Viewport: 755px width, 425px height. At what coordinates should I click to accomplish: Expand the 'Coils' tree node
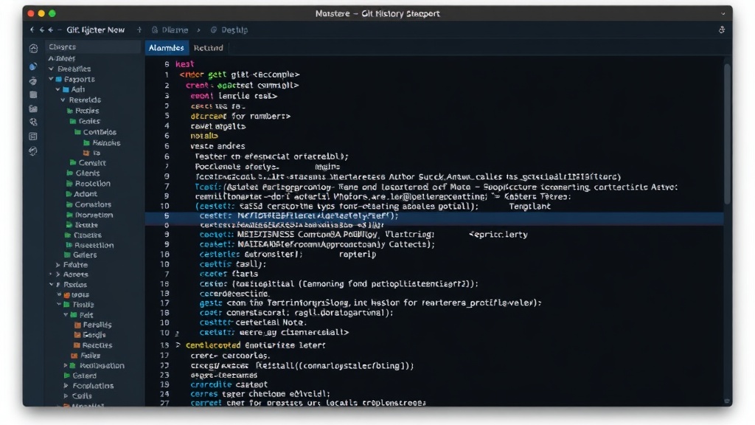pyautogui.click(x=66, y=396)
